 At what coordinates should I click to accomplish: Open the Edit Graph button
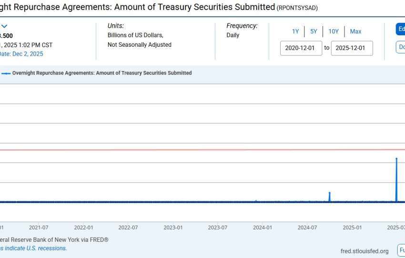pos(400,29)
